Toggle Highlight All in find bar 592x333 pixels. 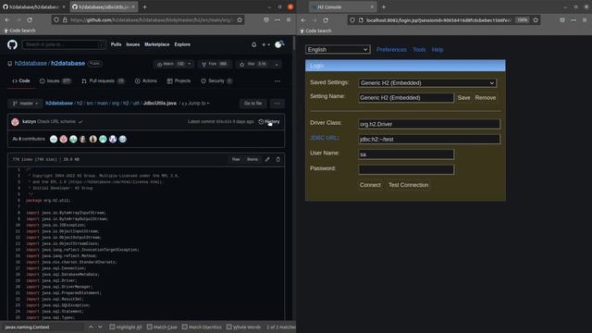tap(126, 327)
